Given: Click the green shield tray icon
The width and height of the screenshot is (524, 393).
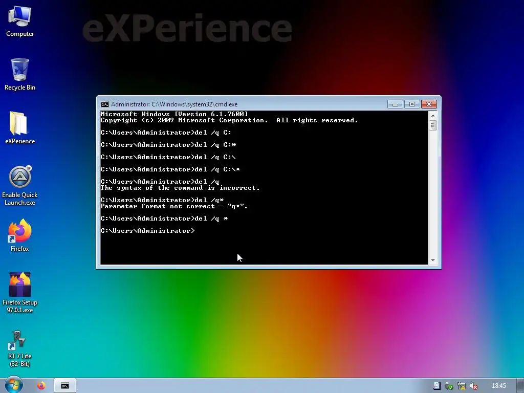Looking at the screenshot, I should coord(449,386).
